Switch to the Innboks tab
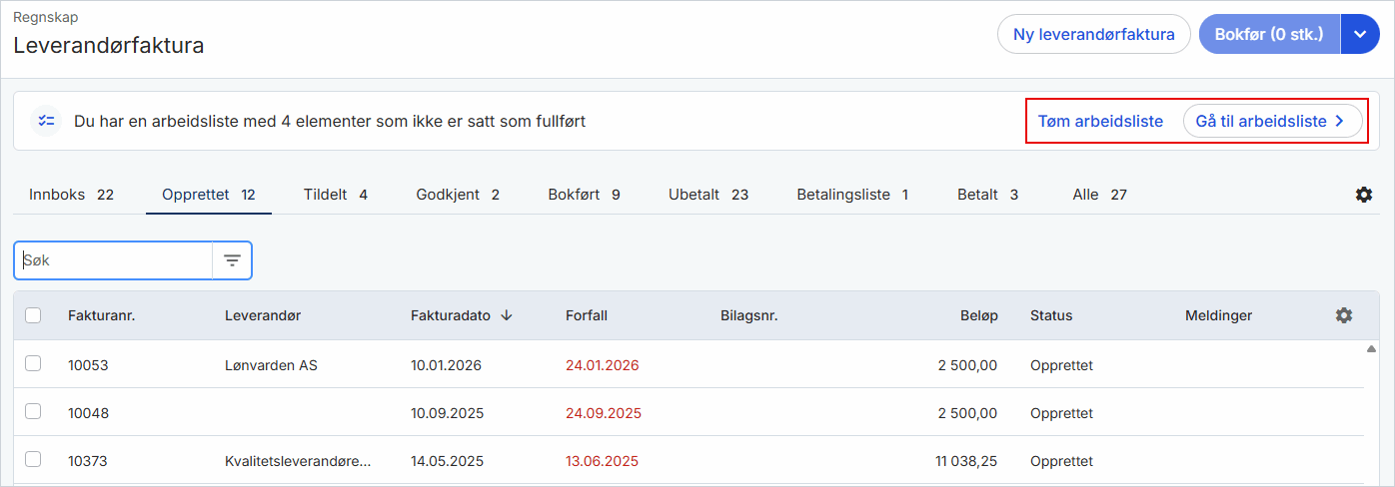 71,195
